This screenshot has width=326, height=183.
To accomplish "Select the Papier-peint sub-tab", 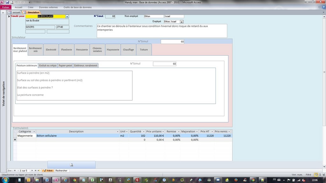I will tap(65, 65).
